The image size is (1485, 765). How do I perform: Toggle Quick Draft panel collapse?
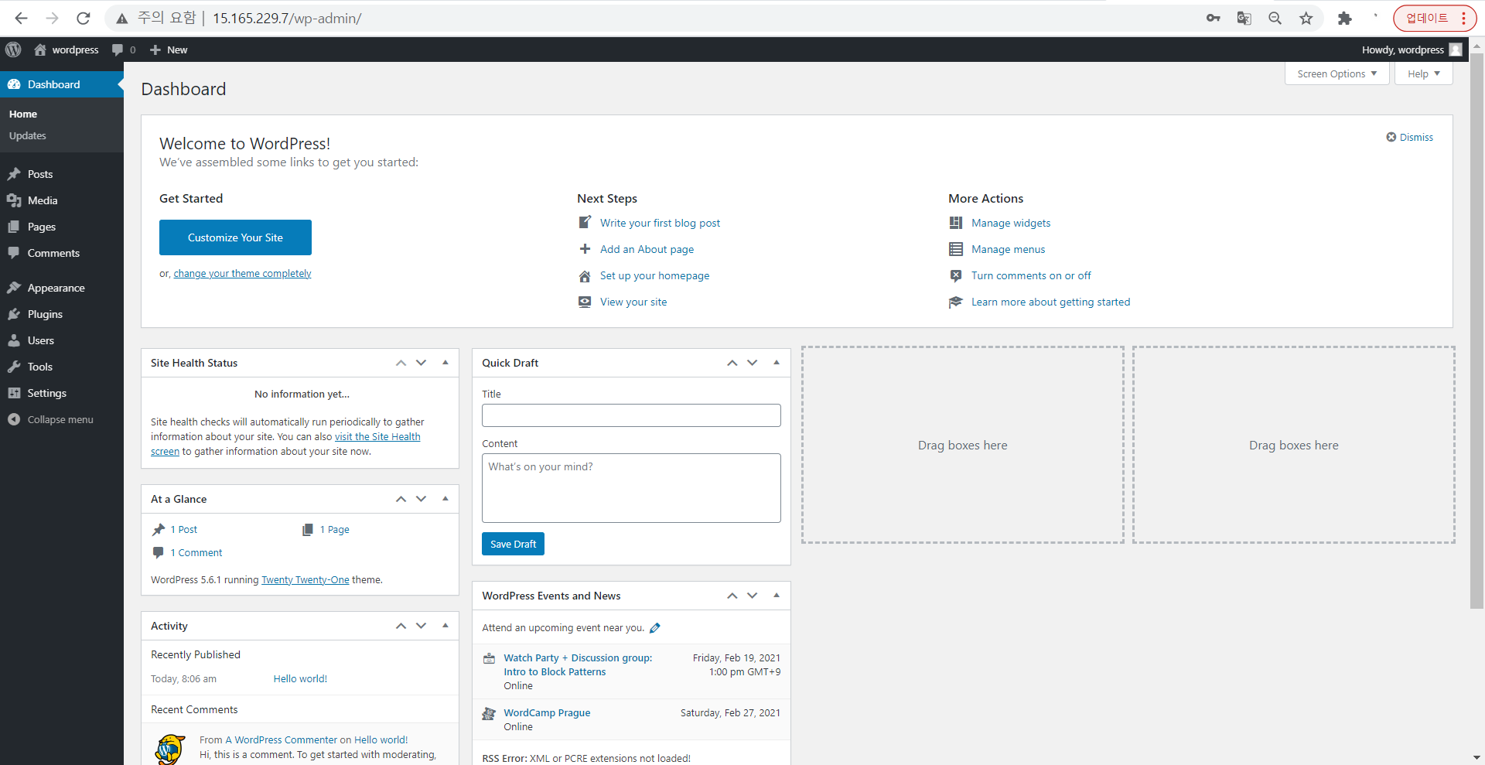click(777, 363)
